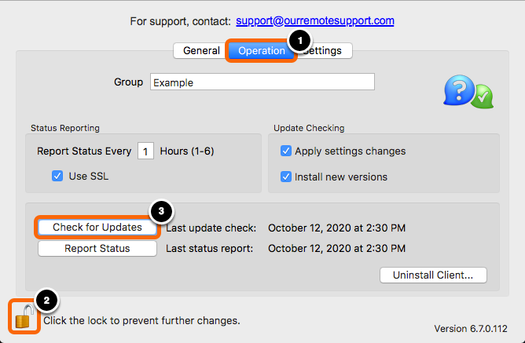Open the Settings tab
Screen dimensions: 525x343
[323, 51]
